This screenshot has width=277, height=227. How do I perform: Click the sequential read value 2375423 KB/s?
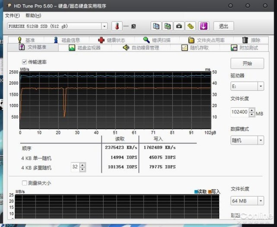(121, 147)
